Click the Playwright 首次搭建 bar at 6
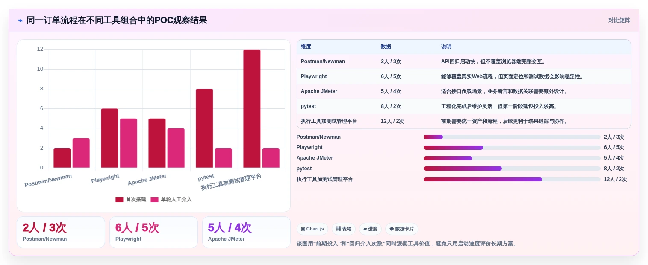Image resolution: width=648 pixels, height=265 pixels. tap(109, 138)
